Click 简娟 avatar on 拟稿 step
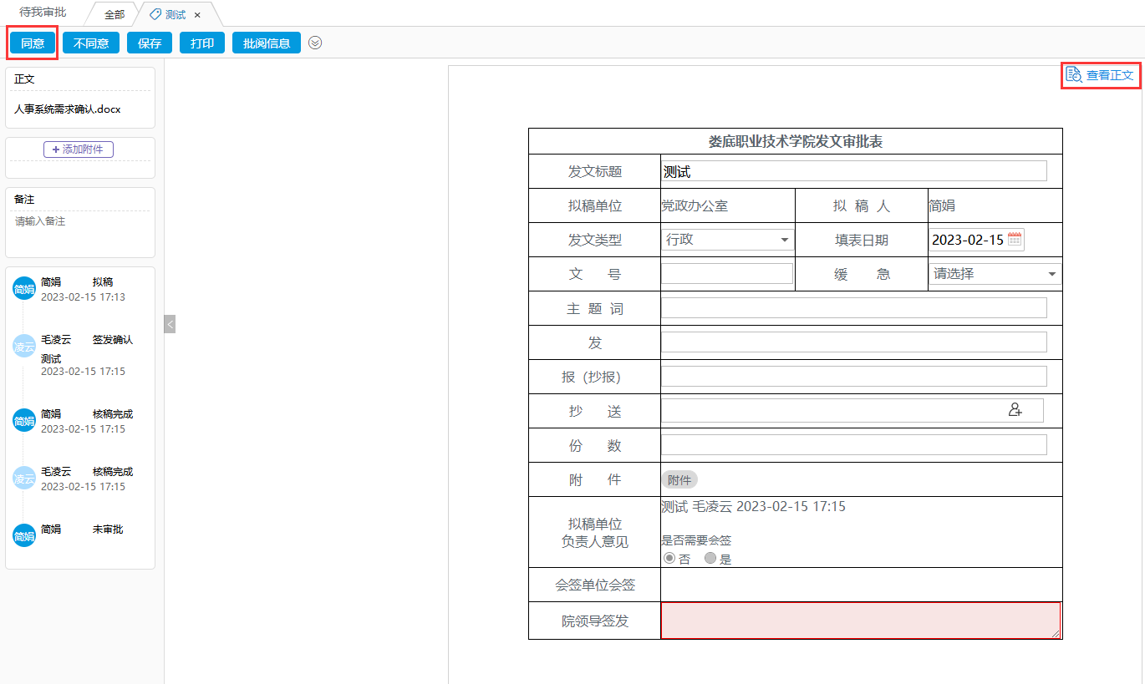Screen dimensions: 1145x684 [24, 289]
